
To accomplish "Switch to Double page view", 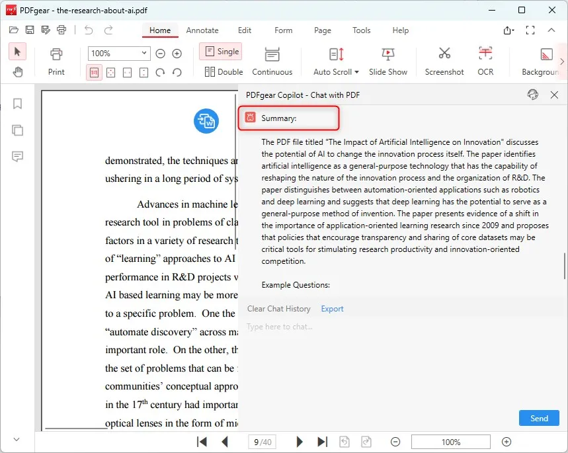I will (223, 72).
